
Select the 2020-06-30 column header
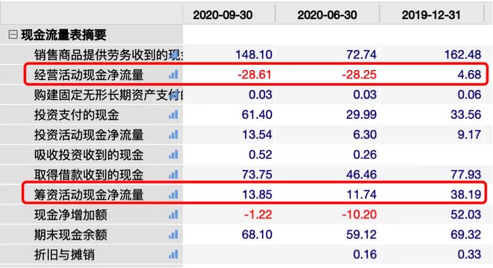click(327, 15)
